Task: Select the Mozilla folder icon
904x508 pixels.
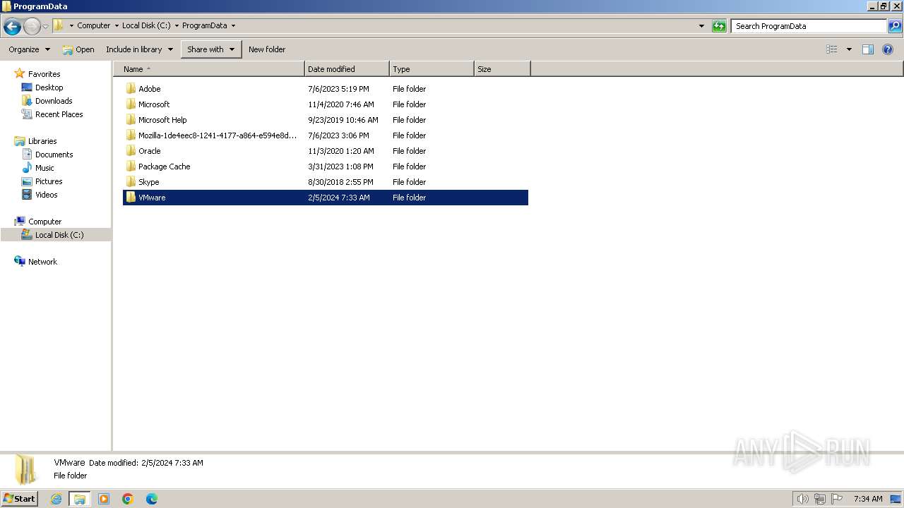Action: [131, 135]
